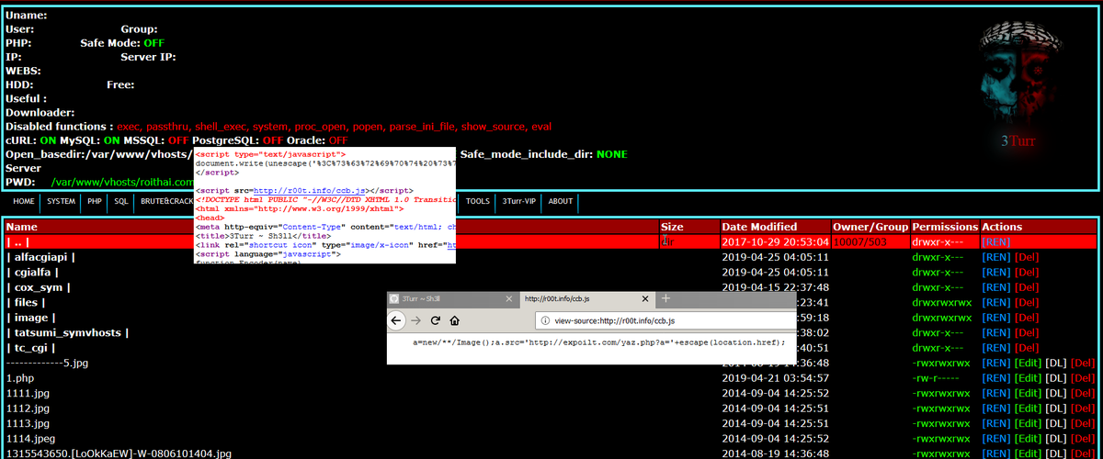Viewport: 1103px width, 459px height.
Task: Open a new browser tab with plus
Action: [666, 298]
